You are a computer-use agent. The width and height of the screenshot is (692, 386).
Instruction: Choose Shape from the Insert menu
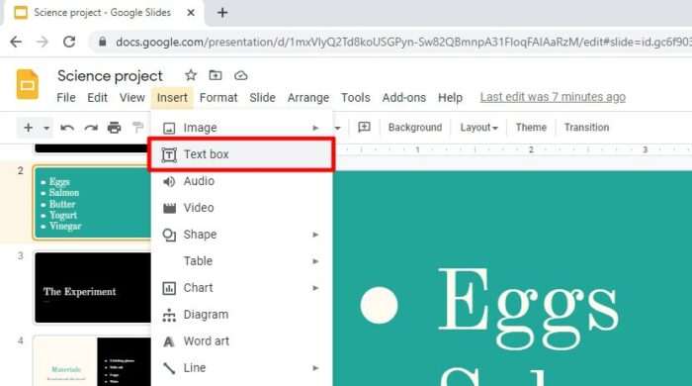241,235
